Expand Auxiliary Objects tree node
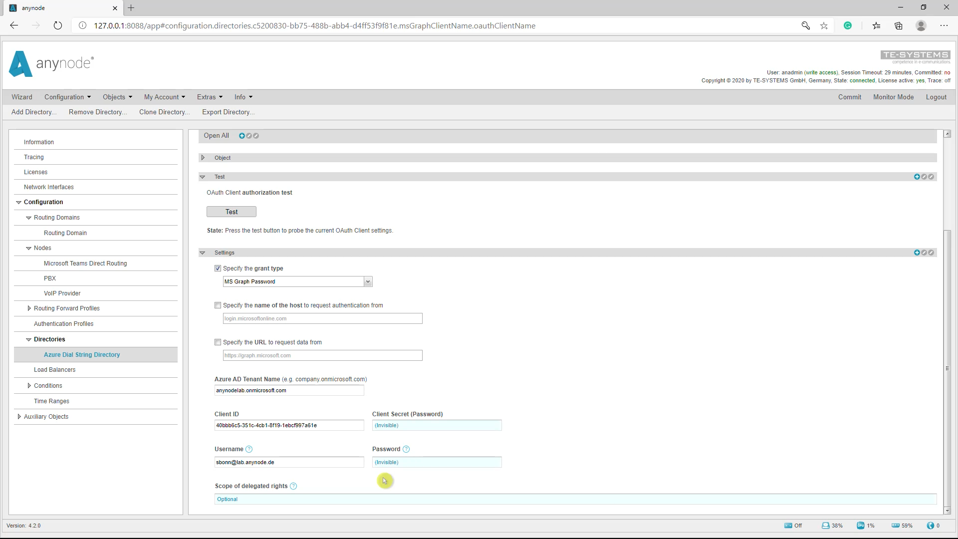 (19, 417)
